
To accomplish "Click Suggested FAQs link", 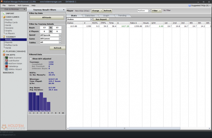I will pos(200,5).
